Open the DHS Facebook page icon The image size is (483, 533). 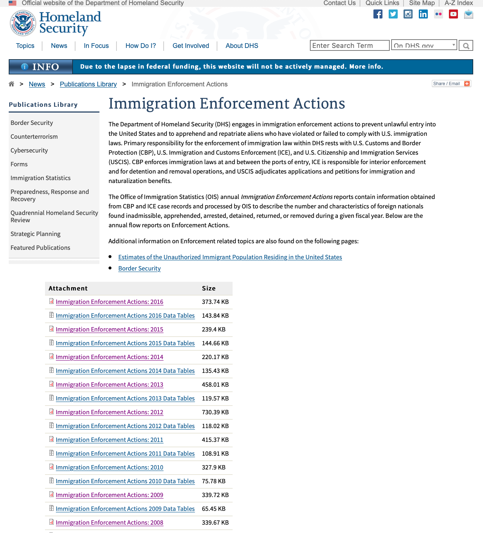[378, 14]
